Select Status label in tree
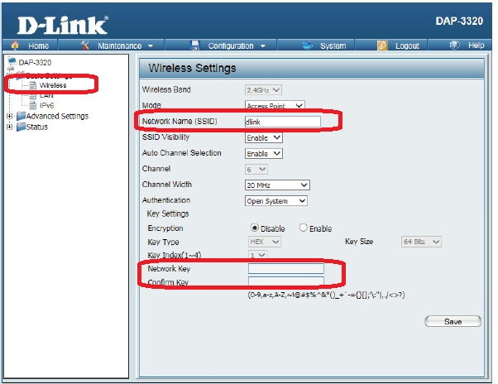The width and height of the screenshot is (498, 384). [37, 127]
